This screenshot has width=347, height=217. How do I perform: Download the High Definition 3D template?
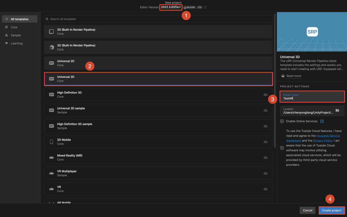[265, 95]
